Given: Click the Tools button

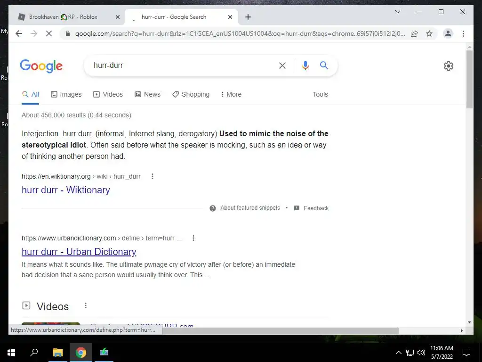Looking at the screenshot, I should tap(320, 94).
